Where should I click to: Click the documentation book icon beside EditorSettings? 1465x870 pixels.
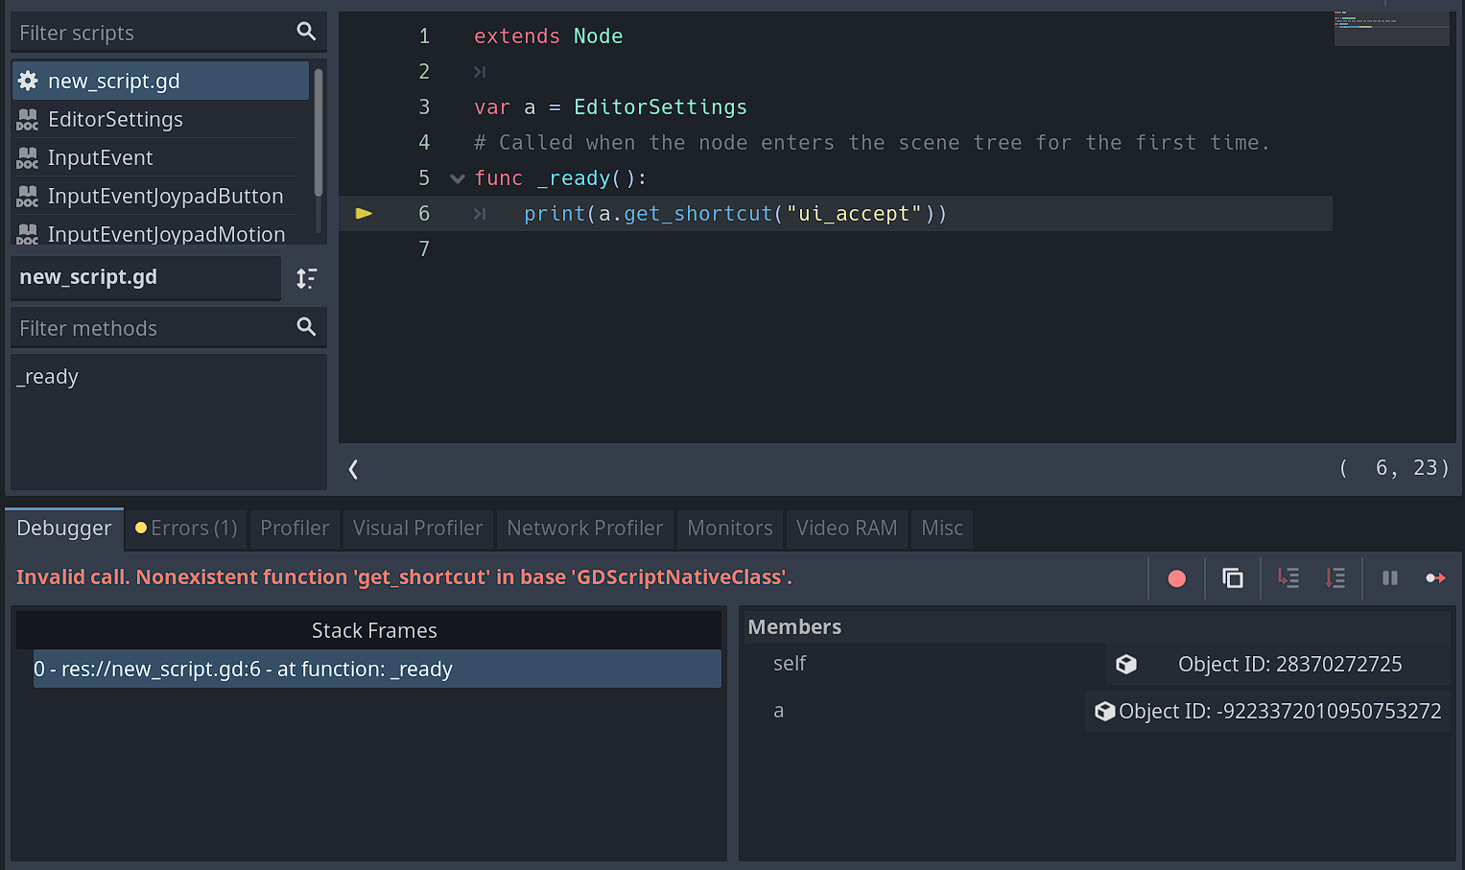26,119
